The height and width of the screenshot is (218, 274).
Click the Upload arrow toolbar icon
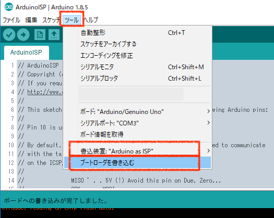tap(23, 35)
